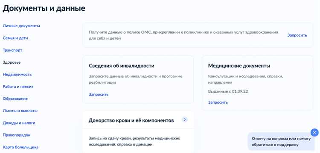Open Донорство крови и её компонентов heading
The width and height of the screenshot is (320, 153).
131,121
